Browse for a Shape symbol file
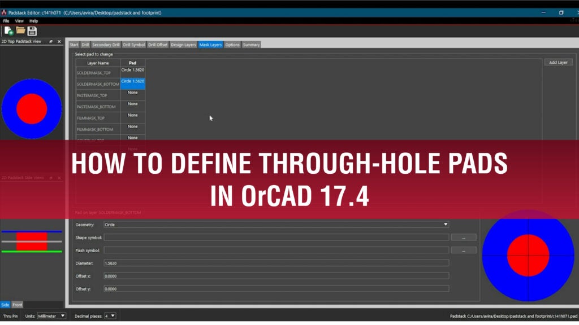 pyautogui.click(x=465, y=237)
